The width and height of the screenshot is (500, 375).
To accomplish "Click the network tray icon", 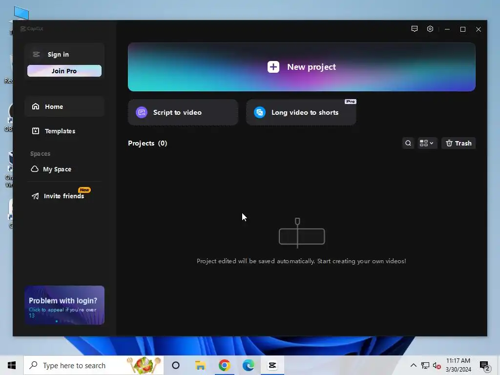I will tap(425, 365).
